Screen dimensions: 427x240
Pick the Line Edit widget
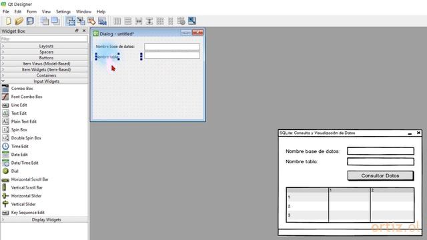(x=19, y=105)
